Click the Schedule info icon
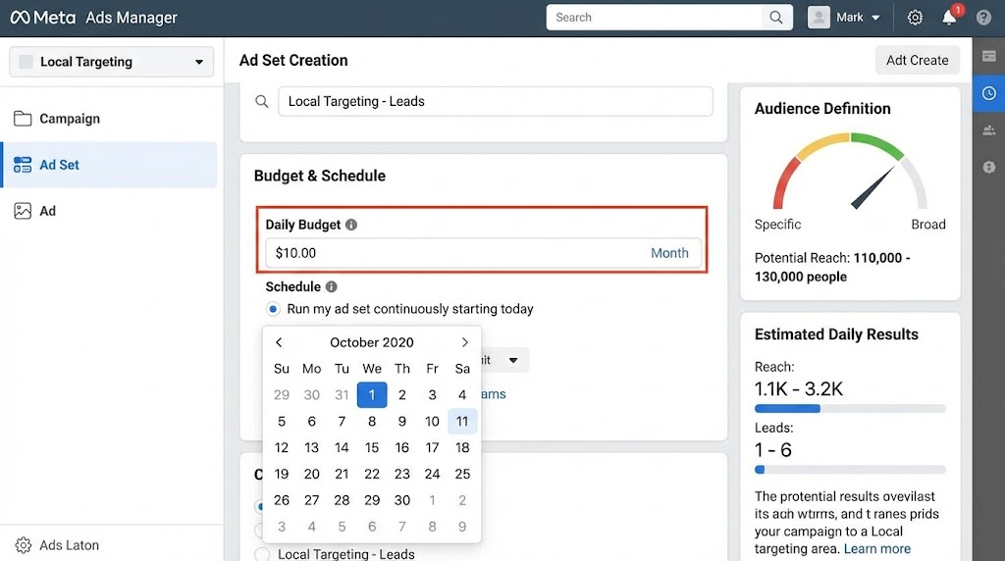Screen dimensions: 1005x561 (x=332, y=287)
